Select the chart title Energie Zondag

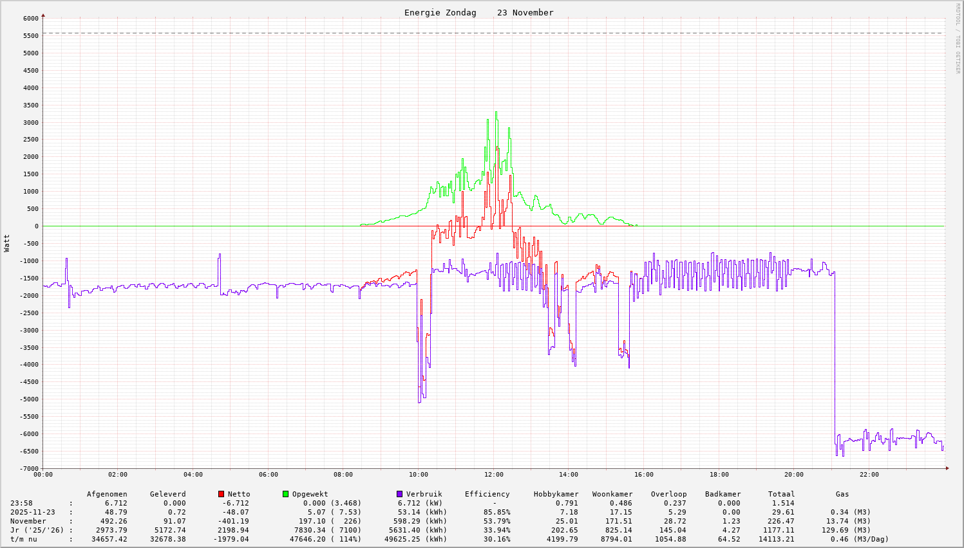pyautogui.click(x=440, y=13)
